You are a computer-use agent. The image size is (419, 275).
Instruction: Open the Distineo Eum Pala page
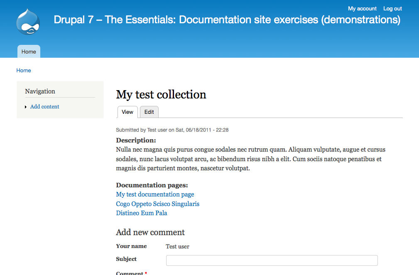[142, 213]
